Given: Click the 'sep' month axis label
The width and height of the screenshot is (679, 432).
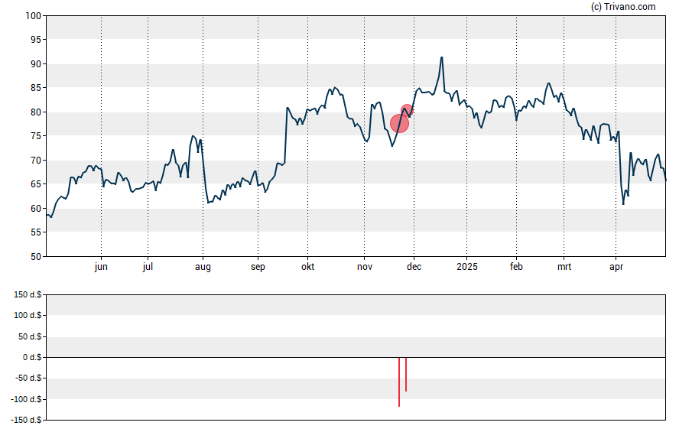Looking at the screenshot, I should 258,267.
